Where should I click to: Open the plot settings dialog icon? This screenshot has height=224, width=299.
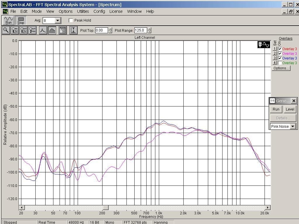click(63, 30)
